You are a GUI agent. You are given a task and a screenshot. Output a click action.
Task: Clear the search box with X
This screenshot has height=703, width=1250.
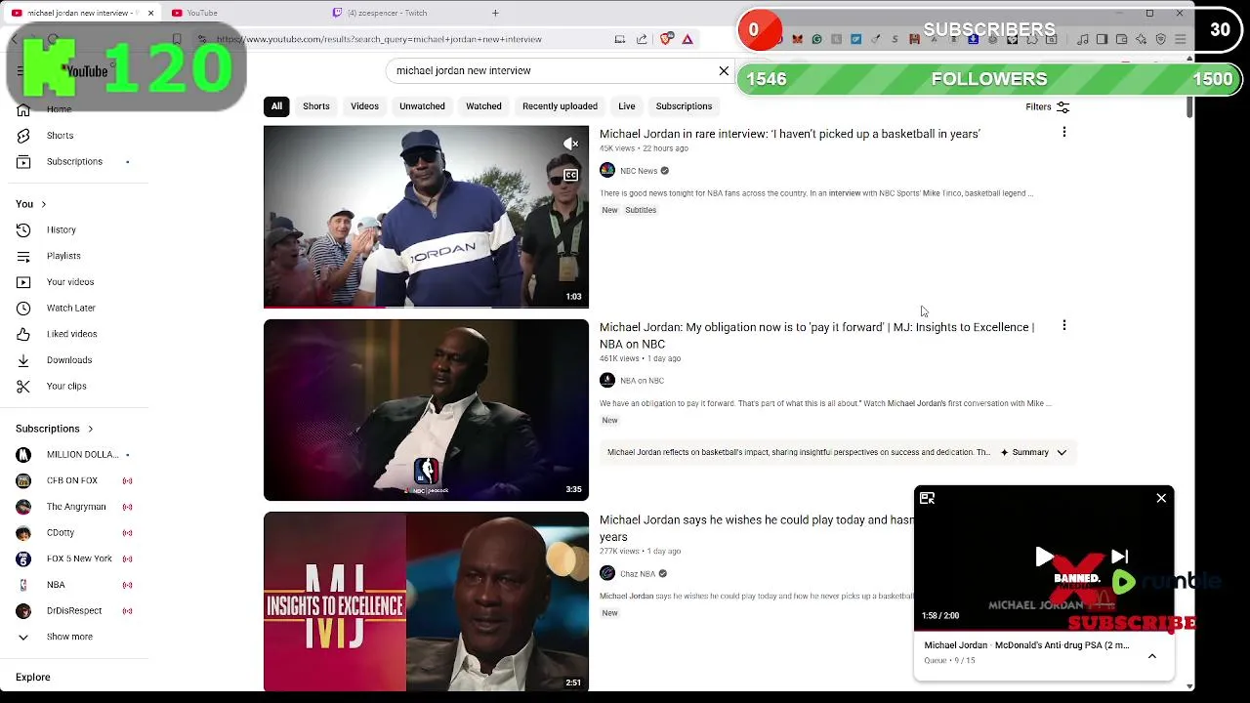[724, 70]
